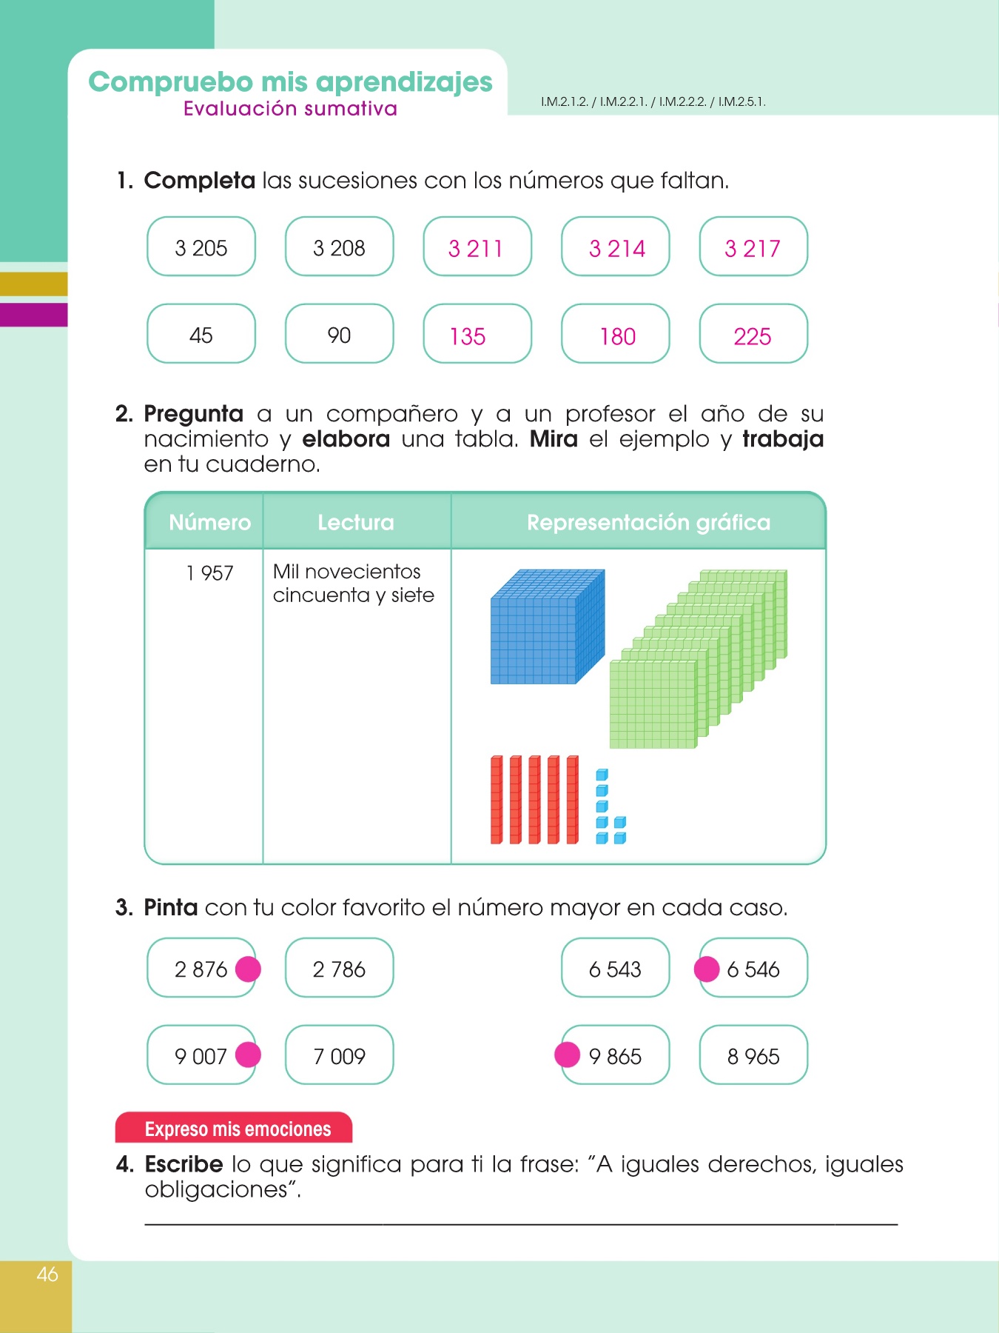The width and height of the screenshot is (999, 1333).
Task: Select the pink dot beside 9 007
Action: pos(248,1055)
